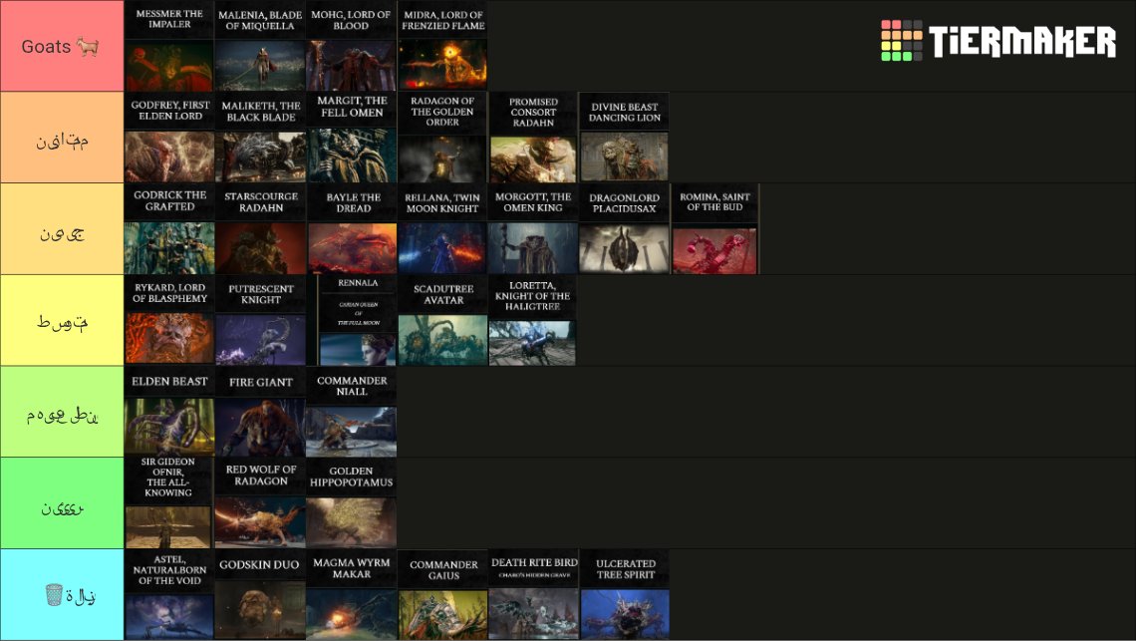Click the yellow fourth tier label
Screen dimensions: 1136x641
point(62,320)
